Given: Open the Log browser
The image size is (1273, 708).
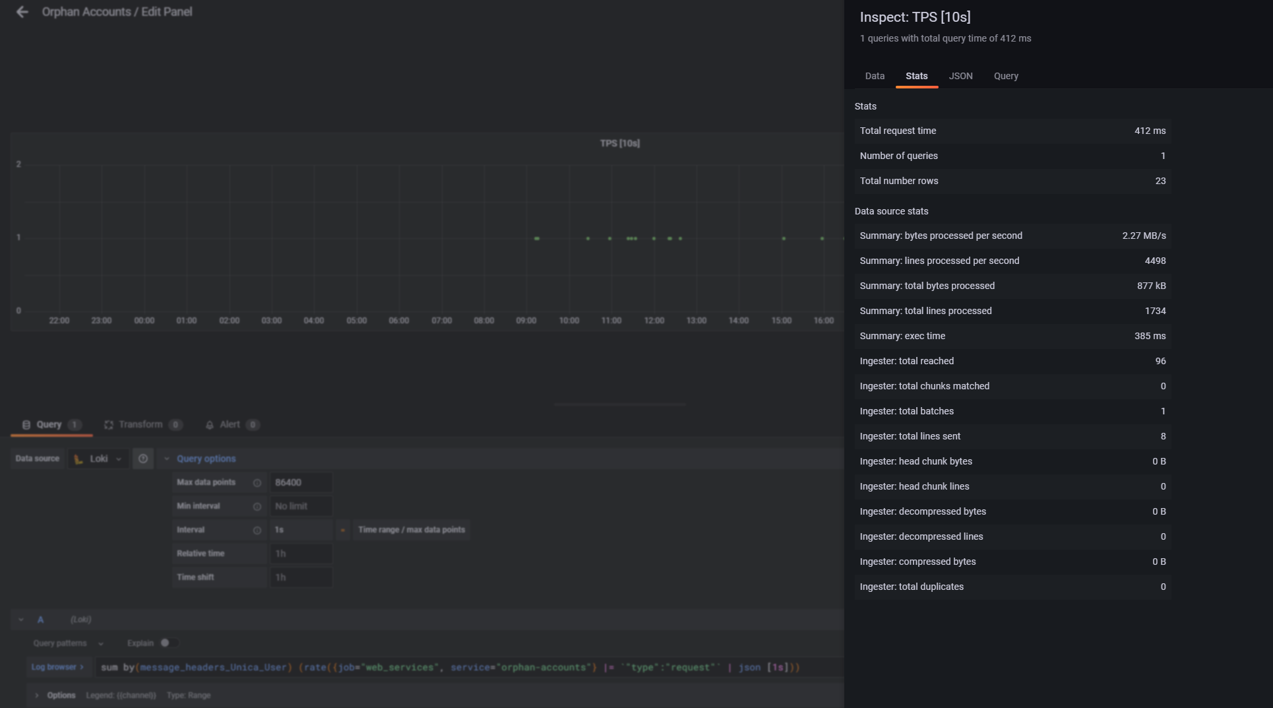Looking at the screenshot, I should [x=58, y=667].
